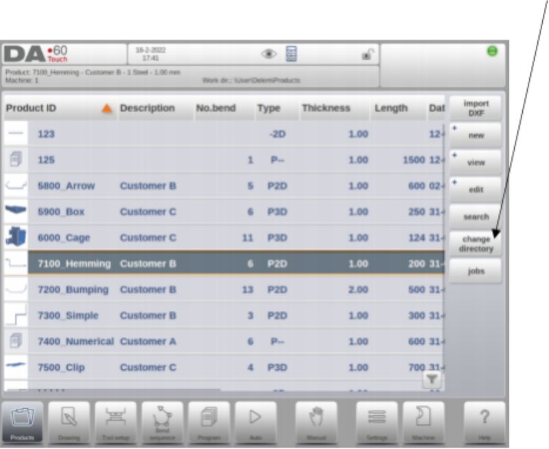Select product 5800_Arrow
Screen dimensions: 549x449
pos(66,186)
